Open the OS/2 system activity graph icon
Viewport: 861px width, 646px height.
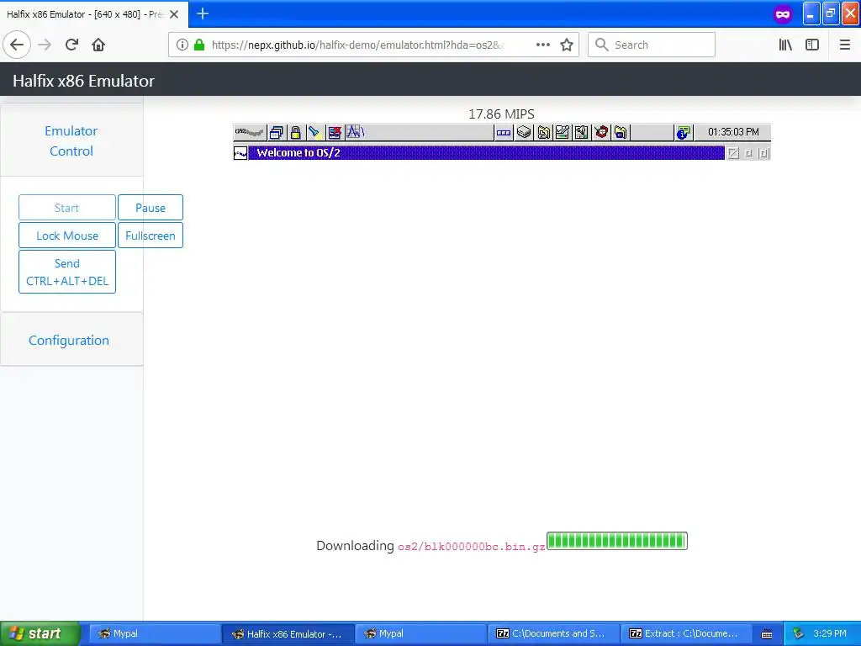pos(355,132)
